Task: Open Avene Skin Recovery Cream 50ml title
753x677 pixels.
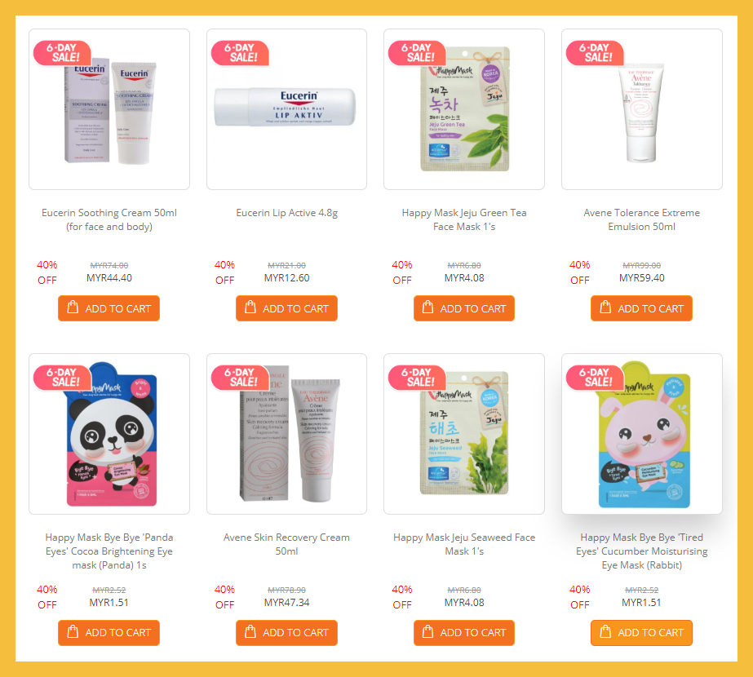Action: pyautogui.click(x=286, y=544)
